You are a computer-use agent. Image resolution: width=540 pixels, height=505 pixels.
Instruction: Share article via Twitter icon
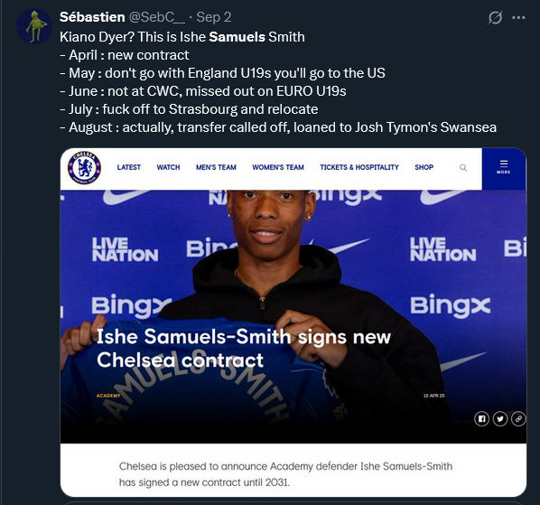(500, 419)
